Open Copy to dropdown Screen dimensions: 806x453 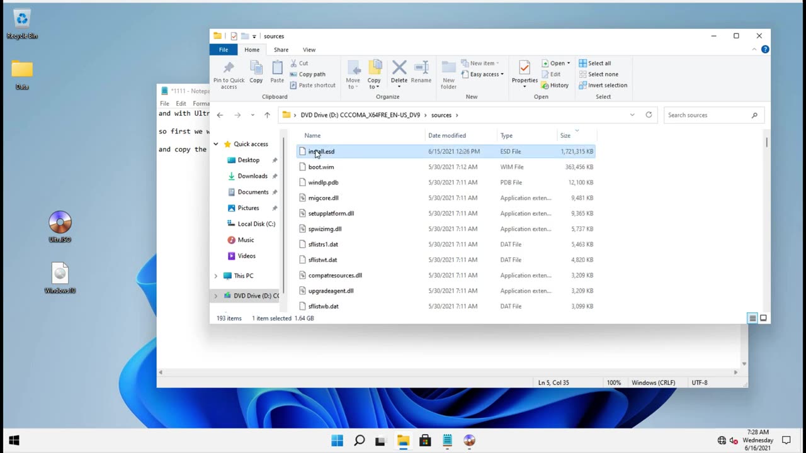(375, 75)
